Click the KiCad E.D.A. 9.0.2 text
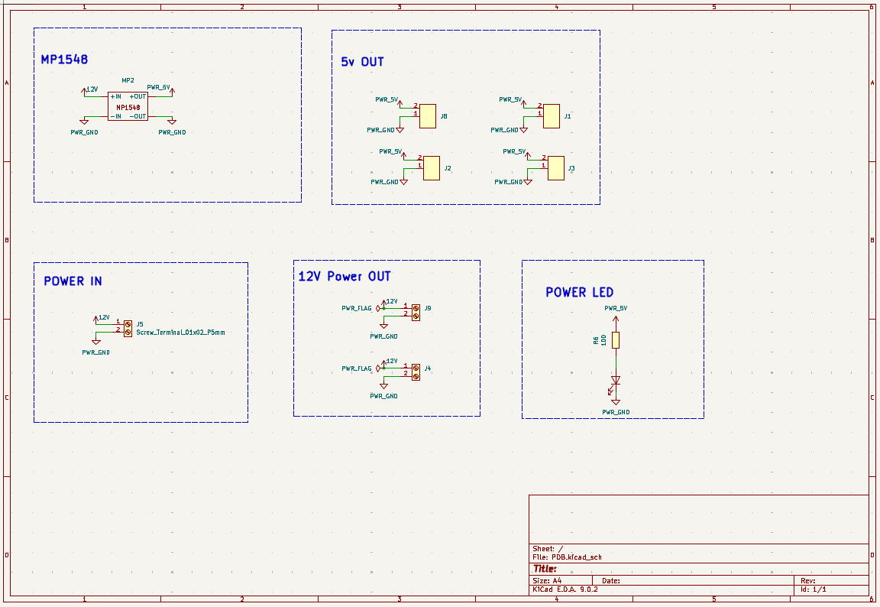 565,589
